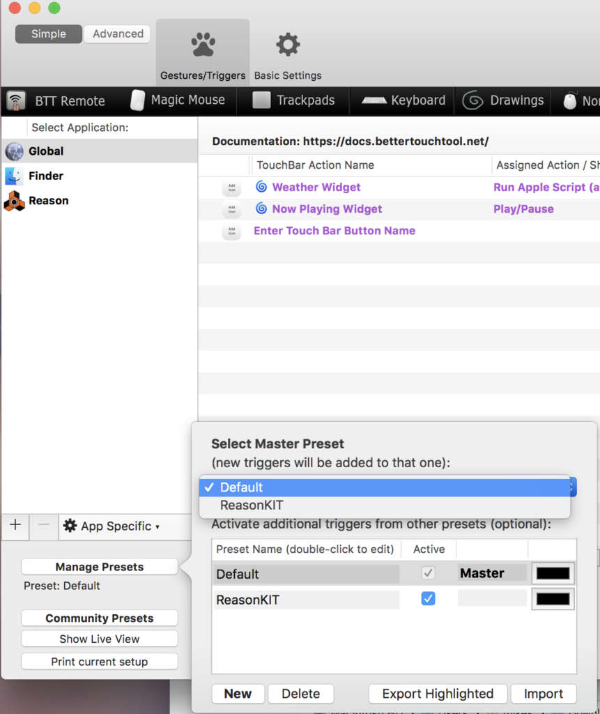Click the green zoom window button
The width and height of the screenshot is (600, 714).
pos(54,8)
